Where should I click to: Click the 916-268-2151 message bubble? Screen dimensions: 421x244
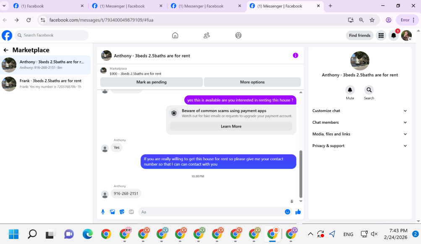tap(126, 194)
